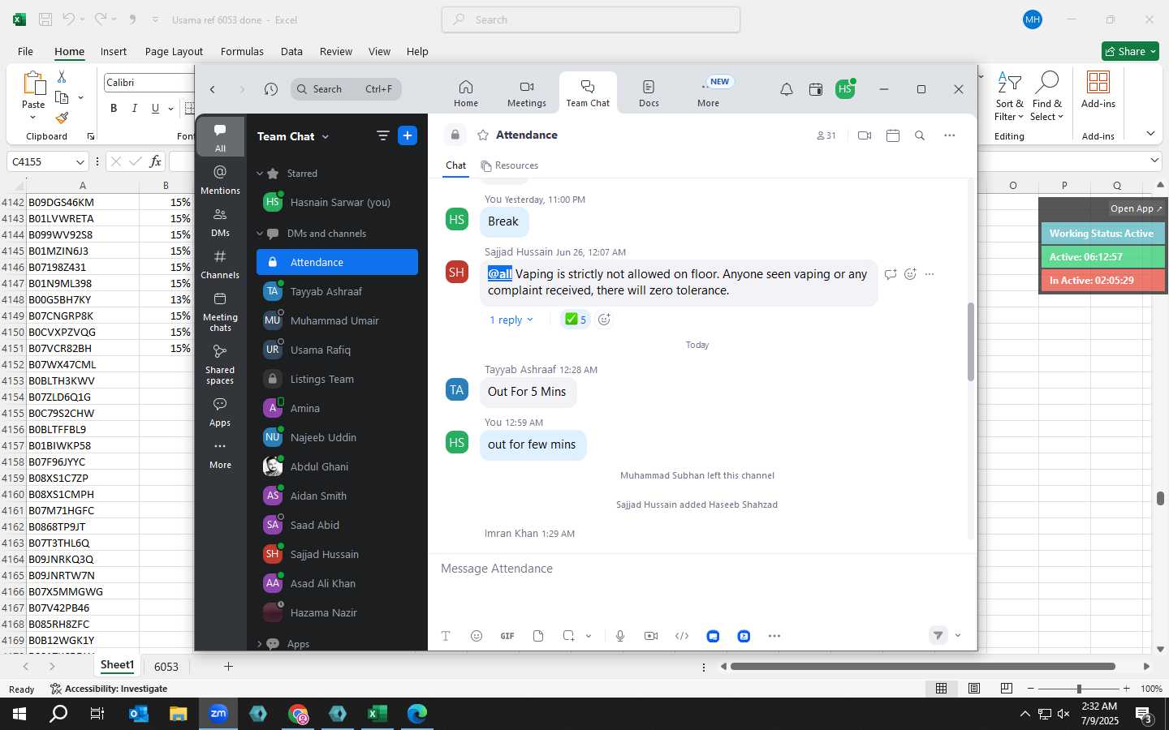Click the Message Attendance input field
This screenshot has height=730, width=1169.
click(x=702, y=569)
